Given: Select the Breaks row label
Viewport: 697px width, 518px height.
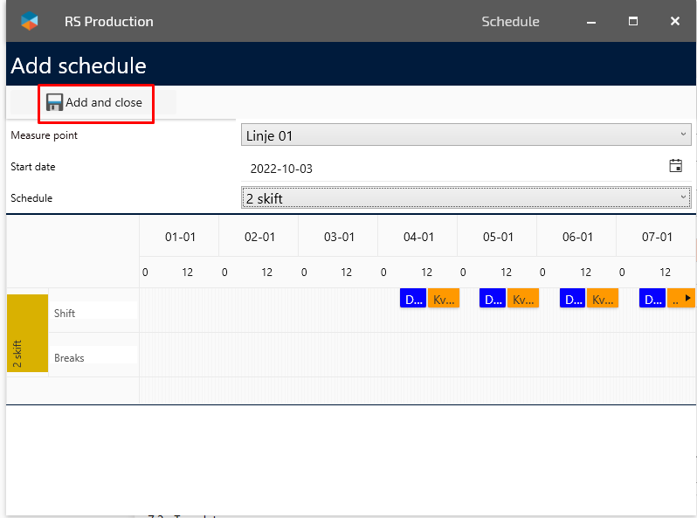Looking at the screenshot, I should [69, 357].
